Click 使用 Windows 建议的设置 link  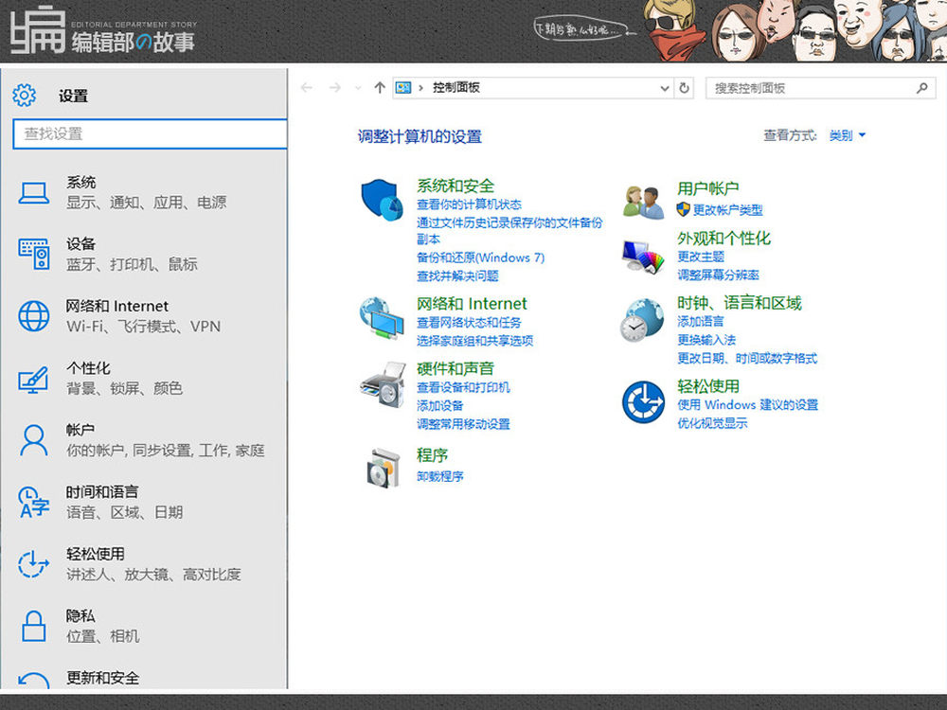748,404
